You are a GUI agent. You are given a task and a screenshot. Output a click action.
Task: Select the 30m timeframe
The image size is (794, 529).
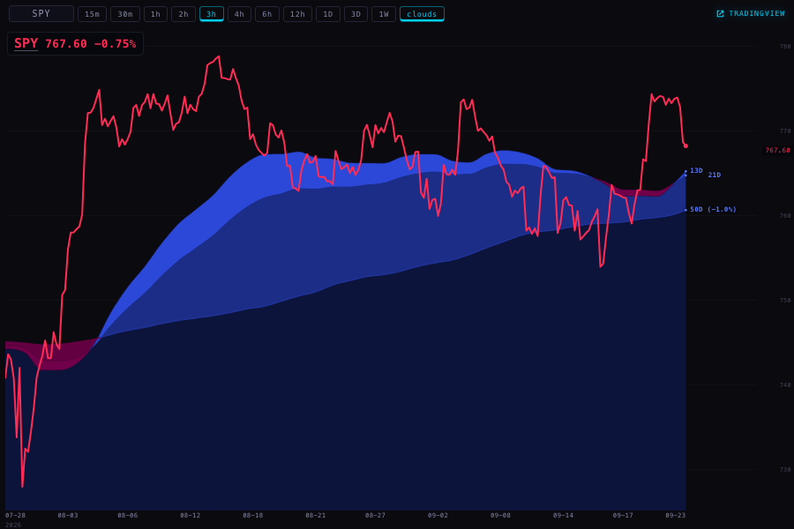pos(125,14)
